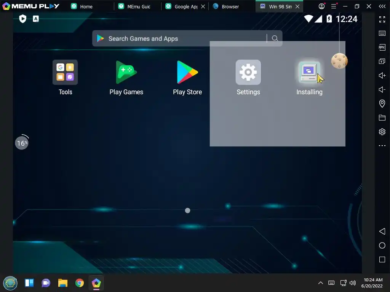390x292 pixels.
Task: Tap the Android Recents square button
Action: (382, 260)
